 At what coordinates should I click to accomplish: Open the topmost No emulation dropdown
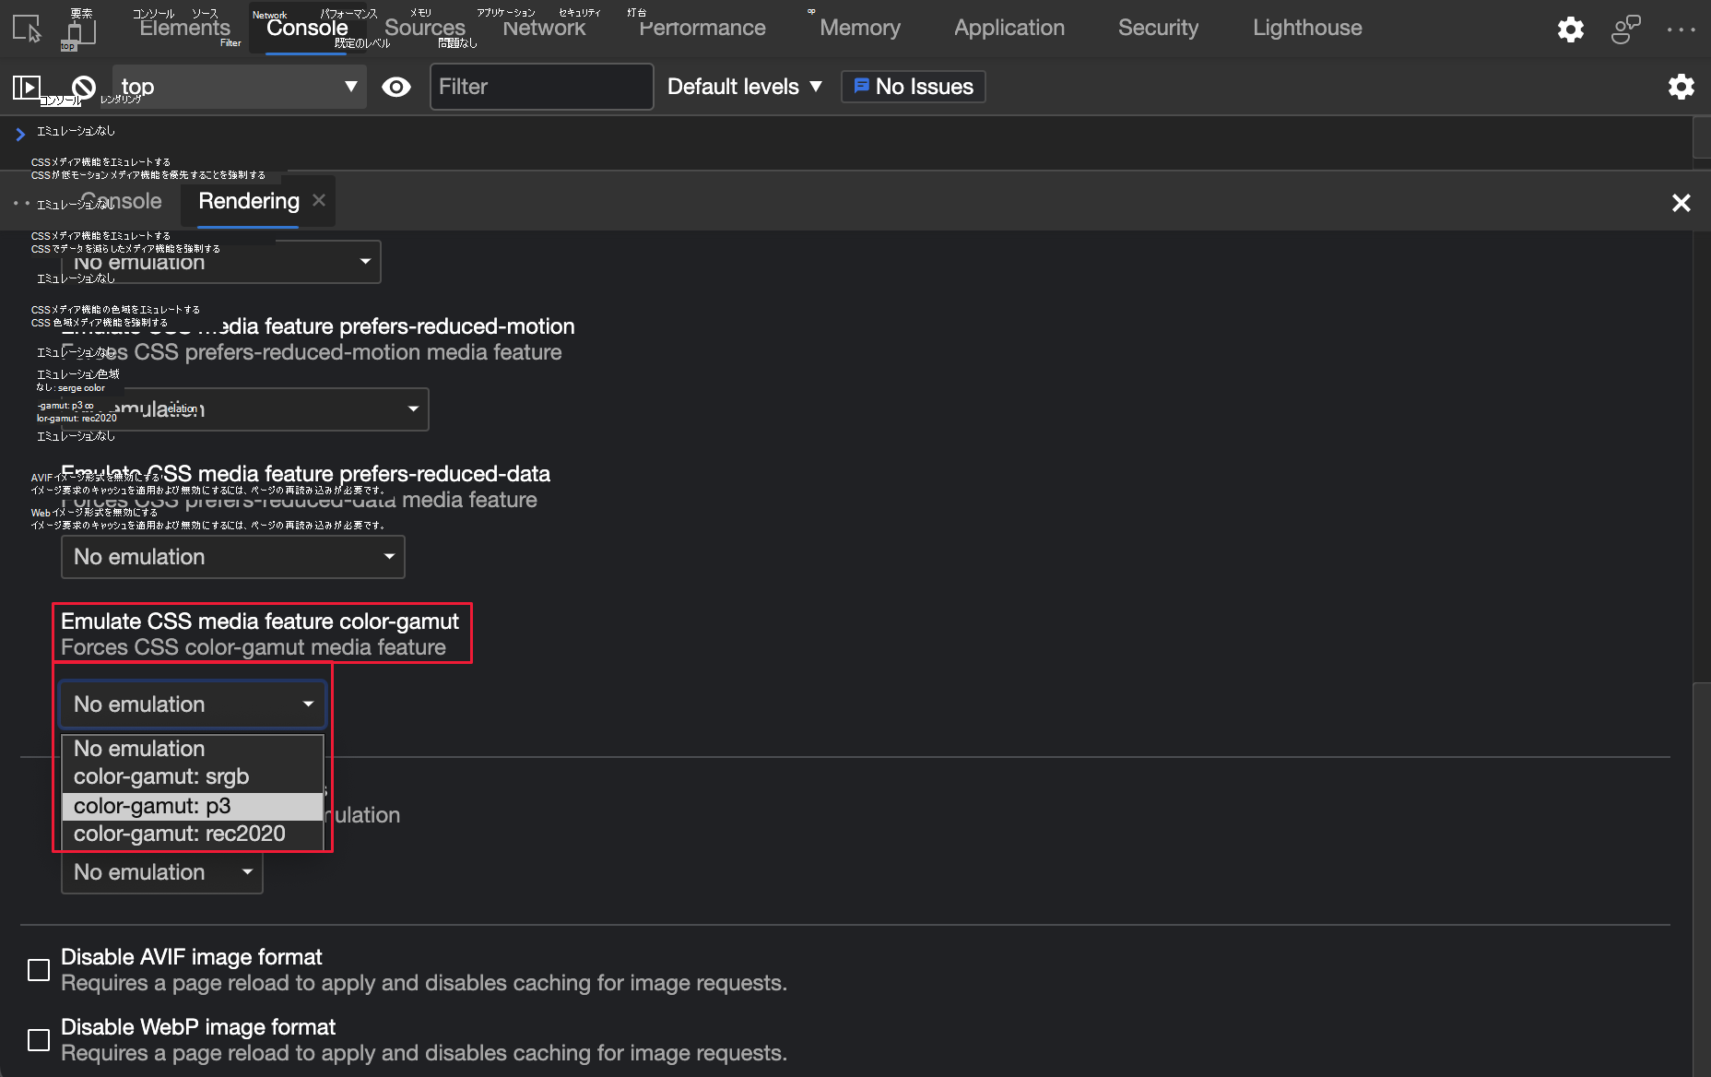[x=221, y=262]
